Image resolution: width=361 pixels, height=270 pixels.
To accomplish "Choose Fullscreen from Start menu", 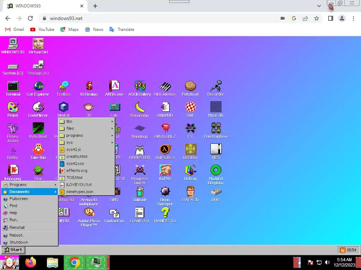I will [30, 199].
